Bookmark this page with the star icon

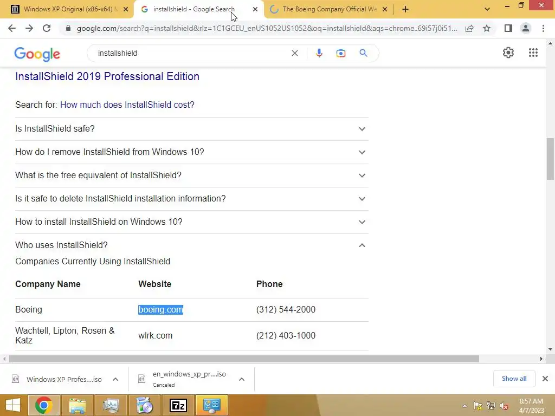click(487, 28)
